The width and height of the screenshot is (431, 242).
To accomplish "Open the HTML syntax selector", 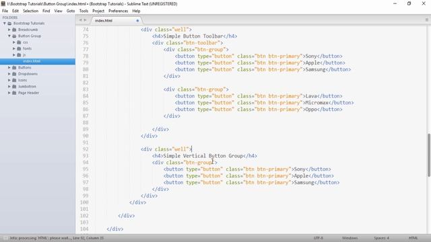I will [413, 238].
